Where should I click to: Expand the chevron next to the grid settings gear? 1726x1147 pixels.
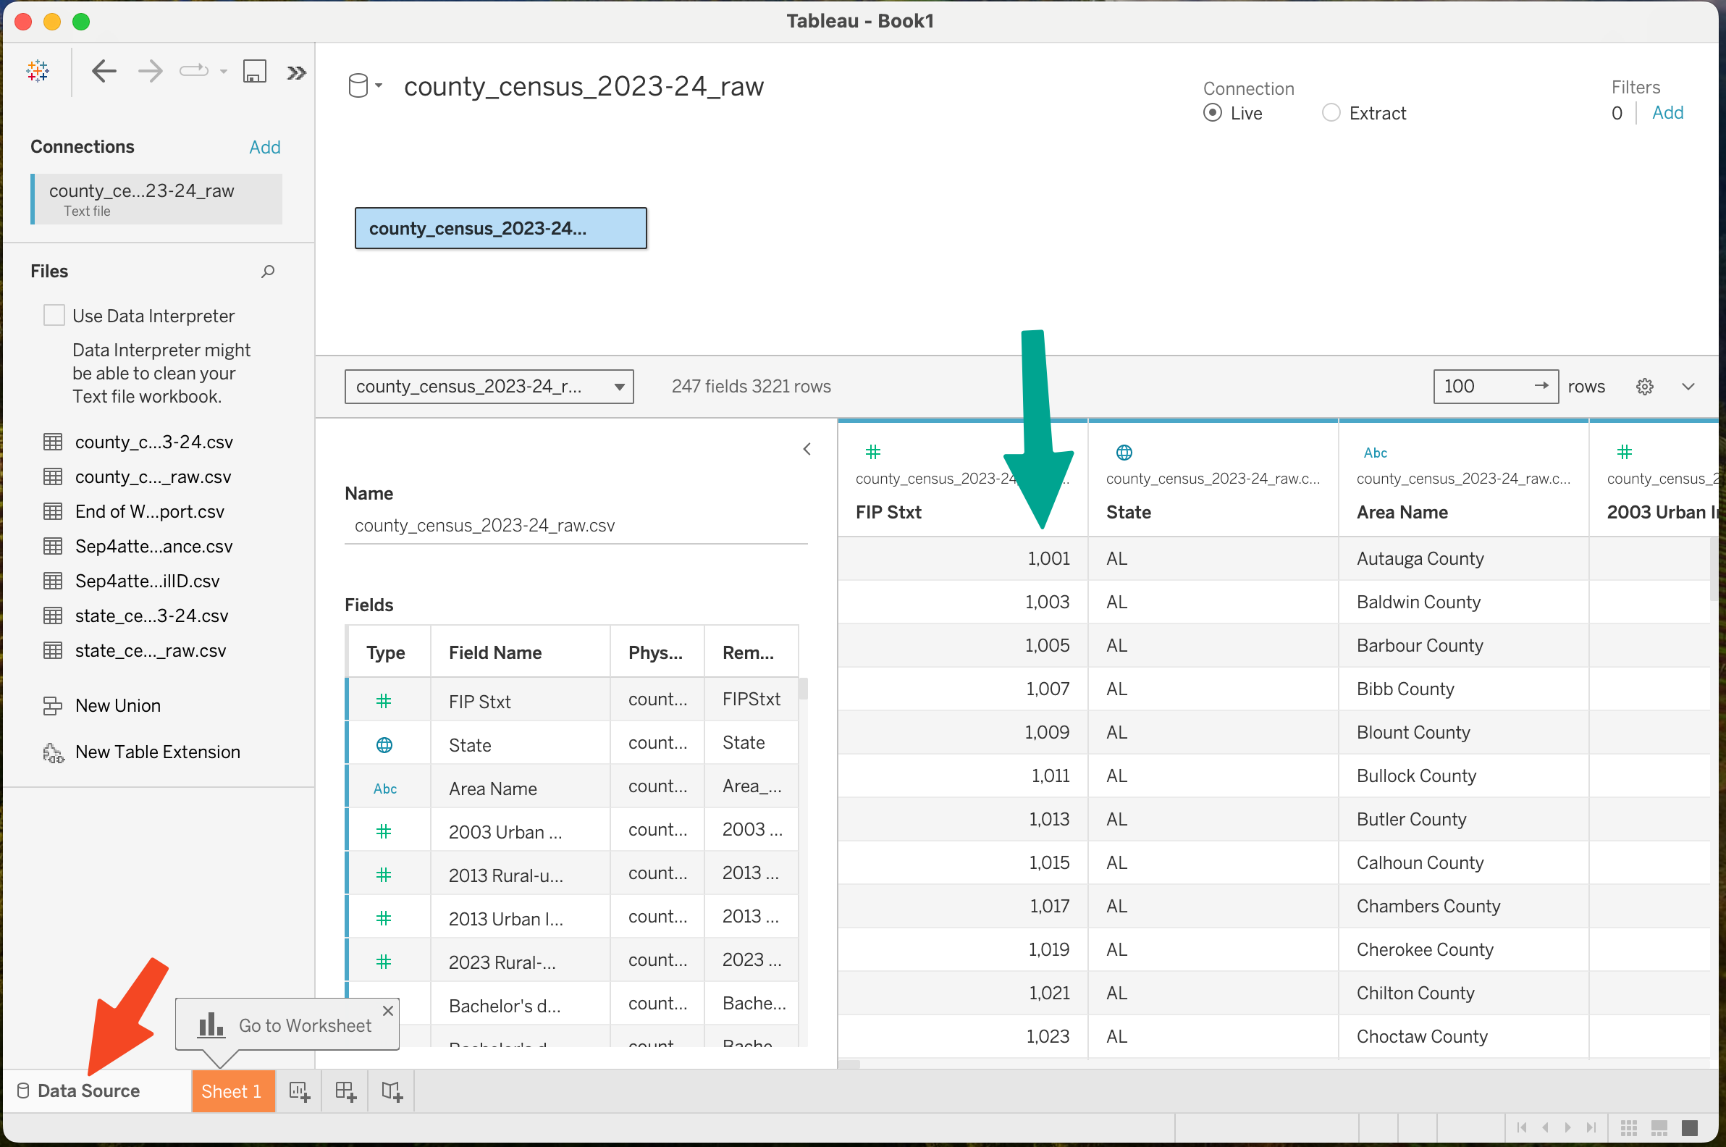[1688, 386]
